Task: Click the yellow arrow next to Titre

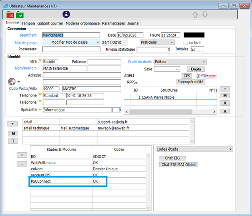Action: click(x=40, y=61)
